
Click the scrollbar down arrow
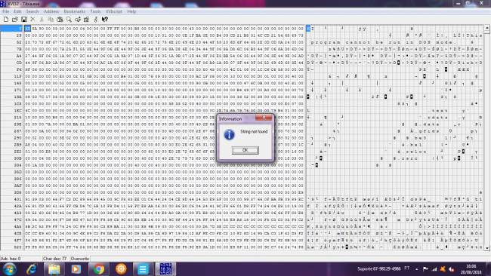click(487, 247)
